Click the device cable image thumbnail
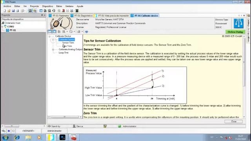Screen dimensions: 251x141 coord(61,23)
